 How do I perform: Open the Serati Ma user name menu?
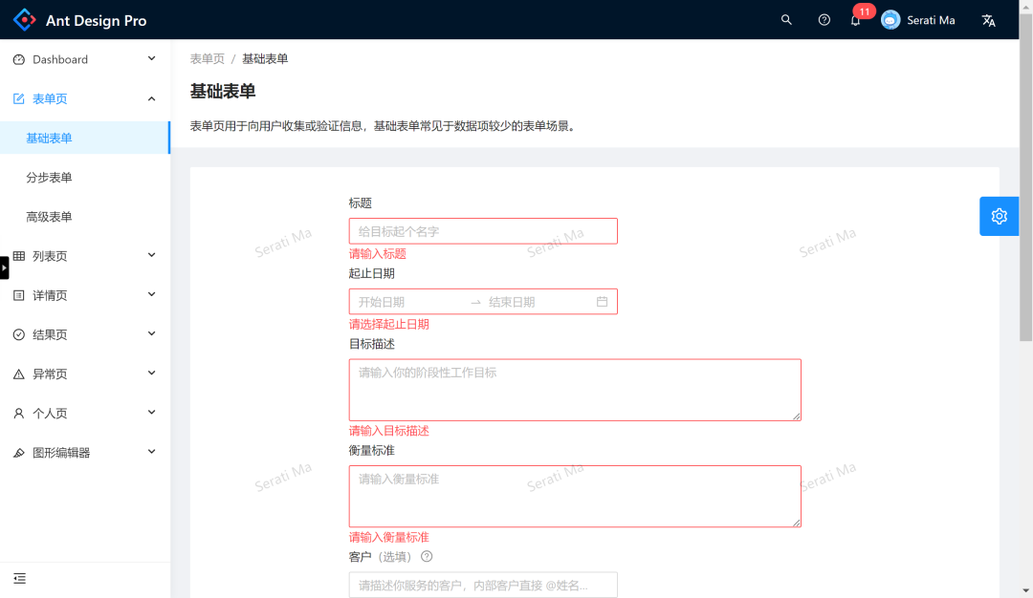coord(931,20)
